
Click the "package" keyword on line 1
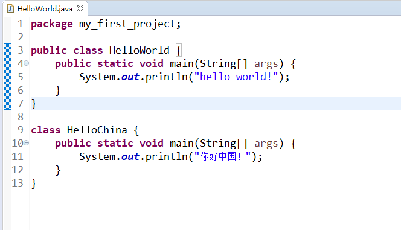coord(52,24)
